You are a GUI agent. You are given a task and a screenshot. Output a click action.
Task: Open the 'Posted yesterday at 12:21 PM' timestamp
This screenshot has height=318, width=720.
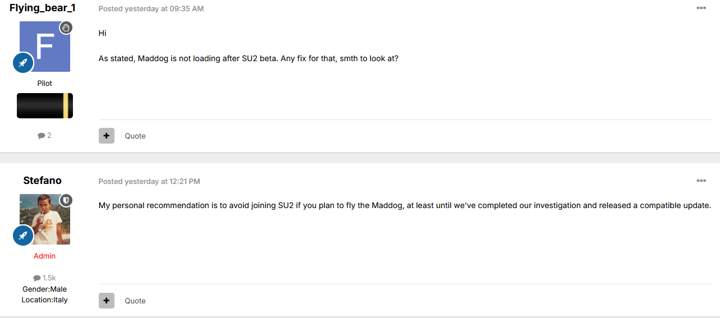pos(149,181)
